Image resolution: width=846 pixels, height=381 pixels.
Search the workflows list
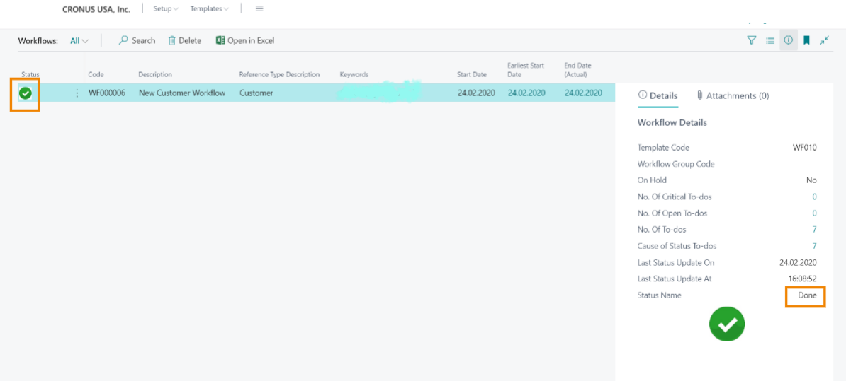click(137, 41)
